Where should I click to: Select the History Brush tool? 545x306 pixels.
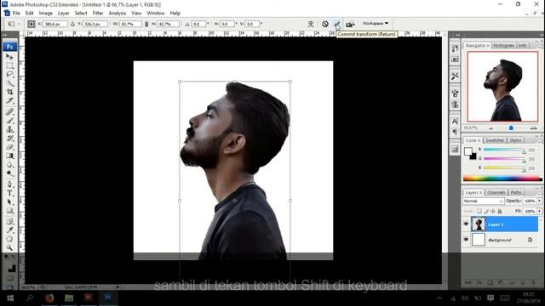(9, 138)
